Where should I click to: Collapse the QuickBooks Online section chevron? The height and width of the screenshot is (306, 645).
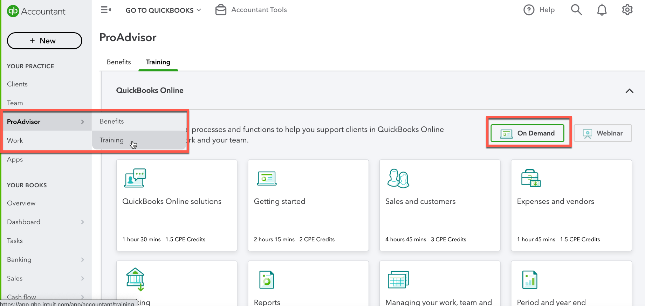[x=630, y=91]
